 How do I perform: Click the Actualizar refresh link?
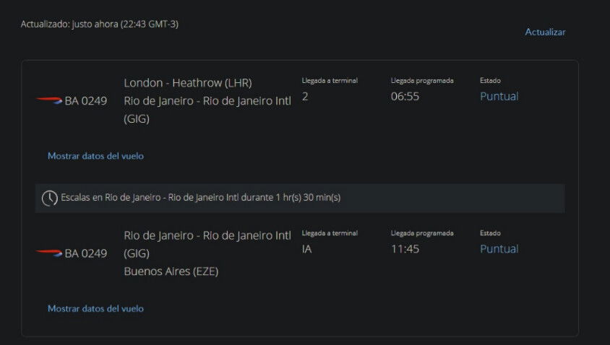click(545, 32)
